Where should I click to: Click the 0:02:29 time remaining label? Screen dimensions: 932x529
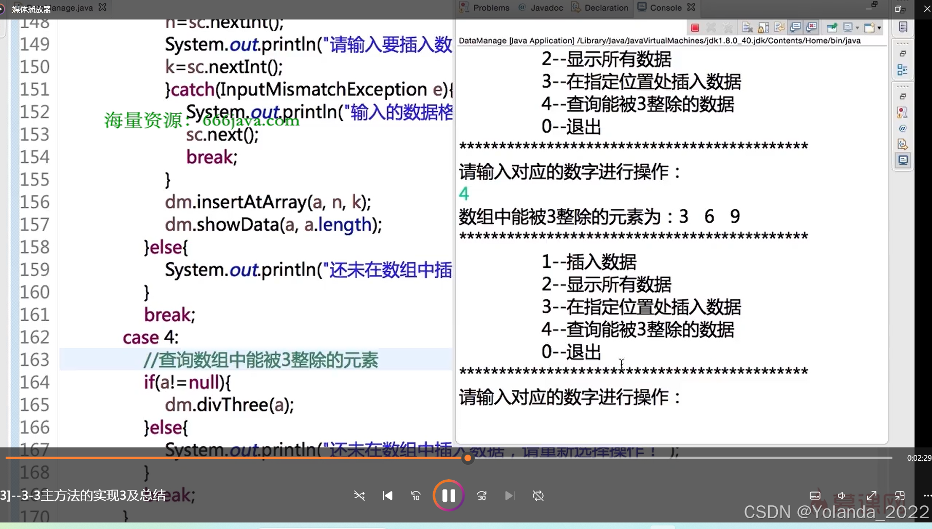919,458
